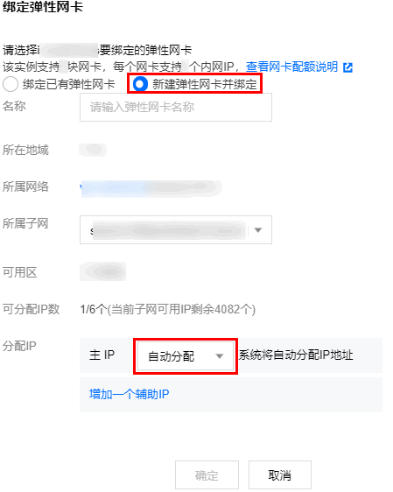Click the 可分配IP数 quota text 1/6个
Screen dimensions: 393x492
[92, 309]
